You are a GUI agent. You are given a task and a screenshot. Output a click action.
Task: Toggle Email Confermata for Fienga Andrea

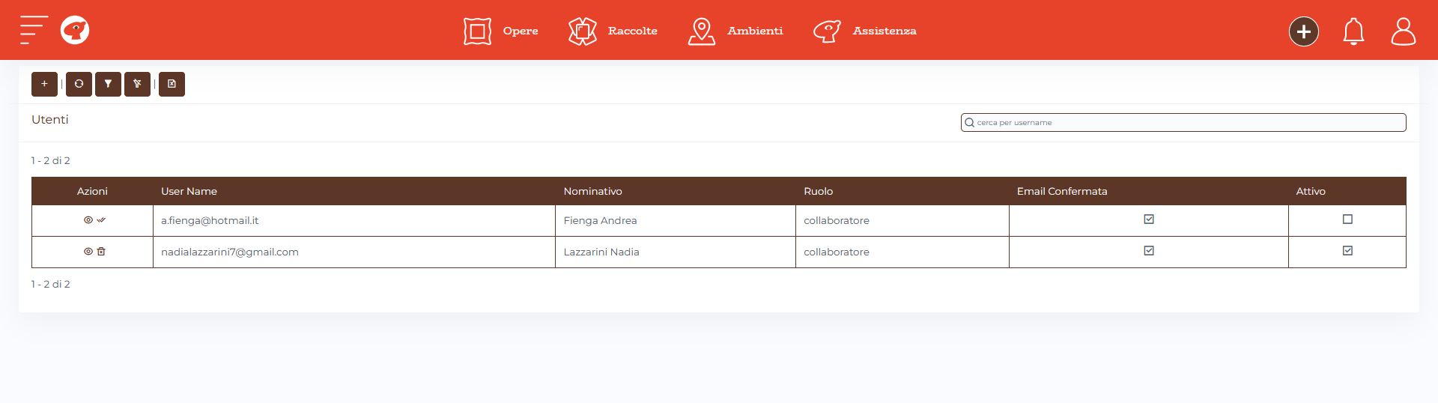pos(1149,219)
